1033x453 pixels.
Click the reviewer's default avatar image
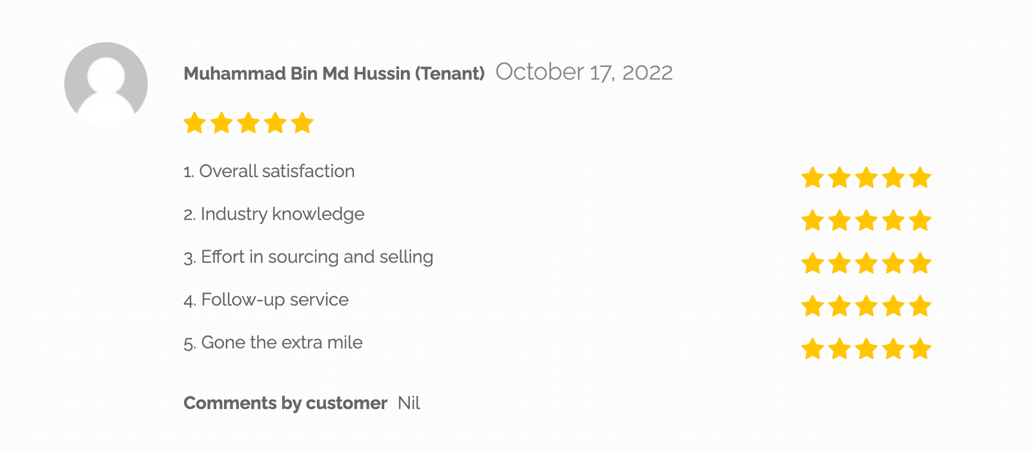[x=106, y=84]
